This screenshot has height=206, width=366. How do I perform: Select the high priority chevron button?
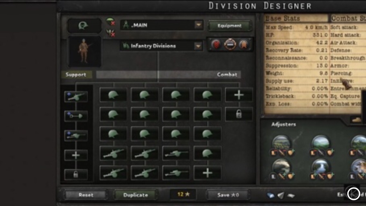pyautogui.click(x=244, y=44)
